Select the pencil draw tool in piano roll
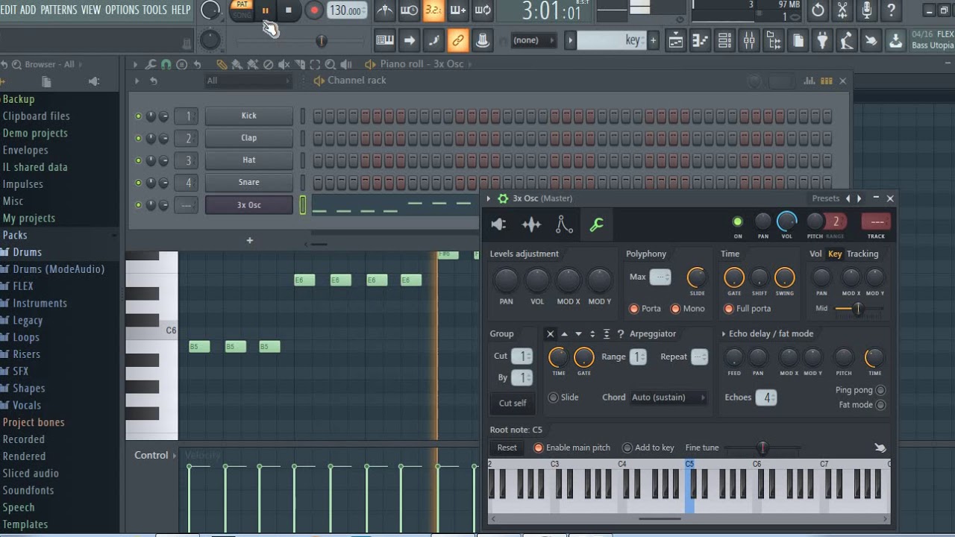The height and width of the screenshot is (537, 955). point(222,65)
